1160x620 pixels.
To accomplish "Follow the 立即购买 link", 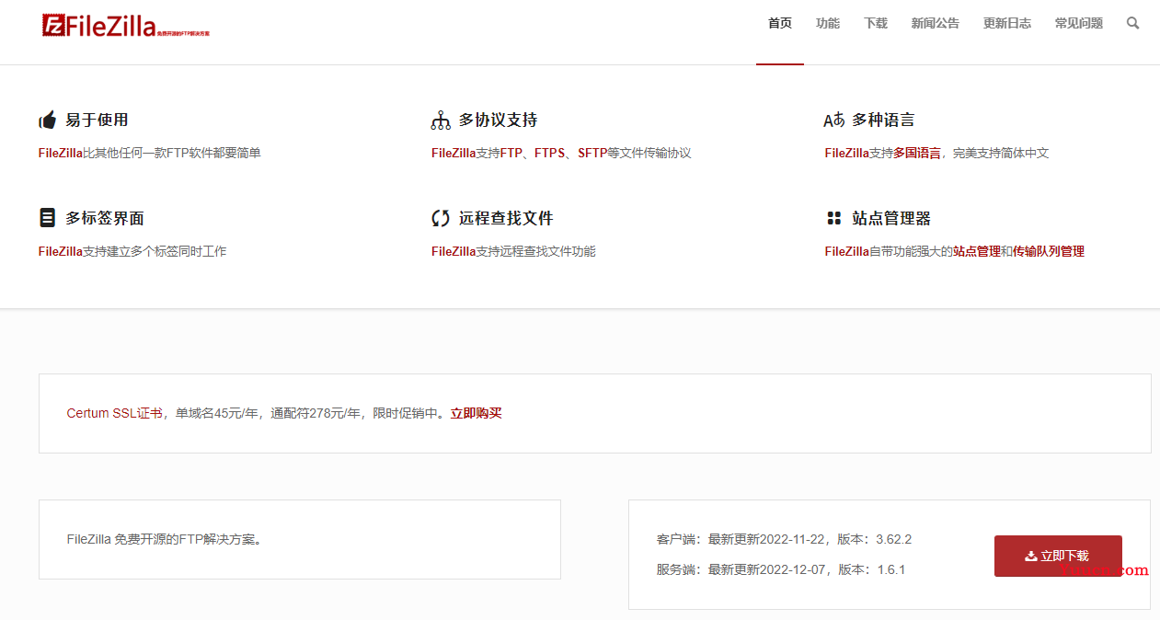I will point(476,413).
